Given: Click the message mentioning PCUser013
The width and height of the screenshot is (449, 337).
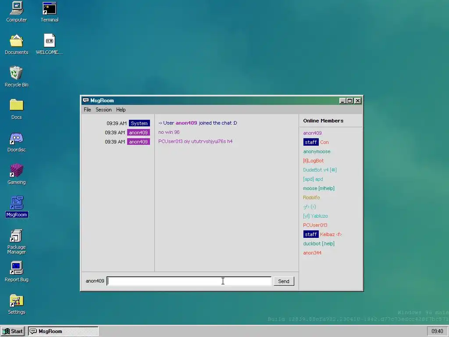Looking at the screenshot, I should (195, 141).
